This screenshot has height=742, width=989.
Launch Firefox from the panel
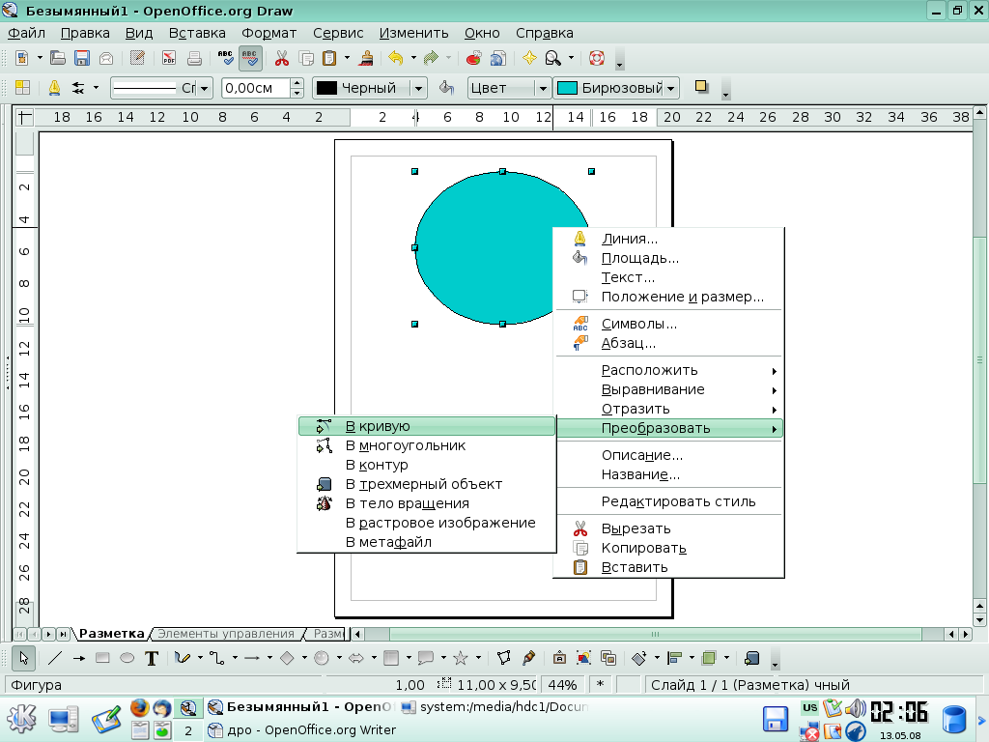pos(139,708)
